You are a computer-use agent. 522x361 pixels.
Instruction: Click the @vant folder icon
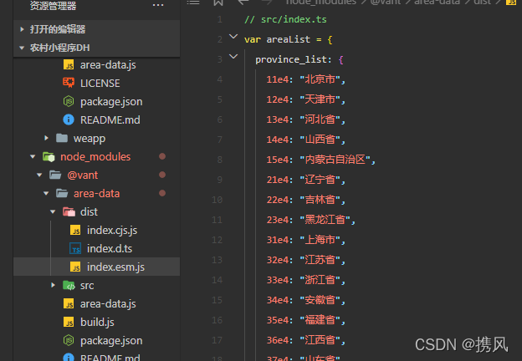point(55,175)
